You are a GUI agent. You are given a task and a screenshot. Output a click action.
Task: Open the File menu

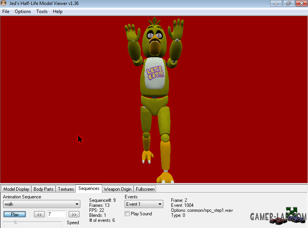coord(6,12)
